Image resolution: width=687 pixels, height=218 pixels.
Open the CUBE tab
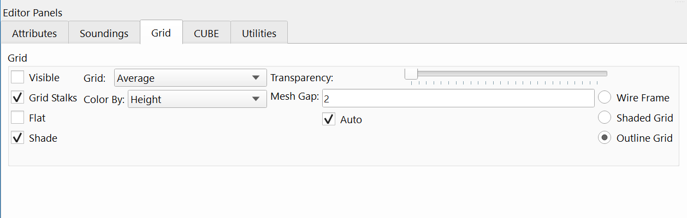click(x=206, y=33)
